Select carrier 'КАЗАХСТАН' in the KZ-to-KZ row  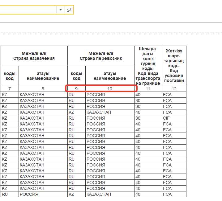(110, 112)
